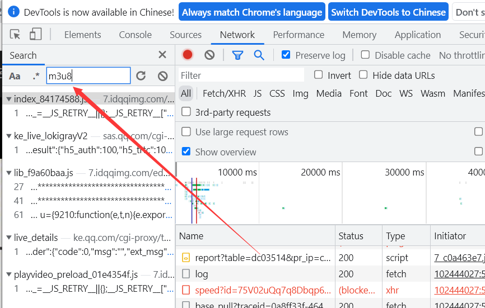Filter requests by Media type
This screenshot has height=308, width=485.
[329, 93]
